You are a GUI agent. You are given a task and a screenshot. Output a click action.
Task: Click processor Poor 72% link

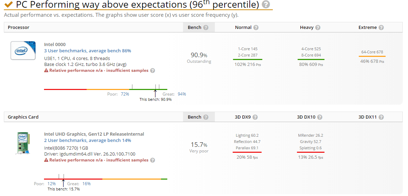pos(125,94)
